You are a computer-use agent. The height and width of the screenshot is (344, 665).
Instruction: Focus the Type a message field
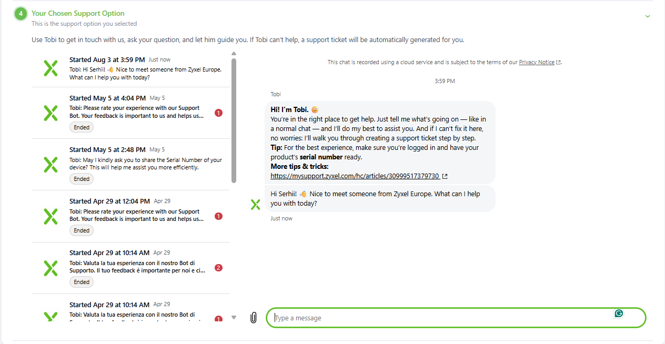456,318
